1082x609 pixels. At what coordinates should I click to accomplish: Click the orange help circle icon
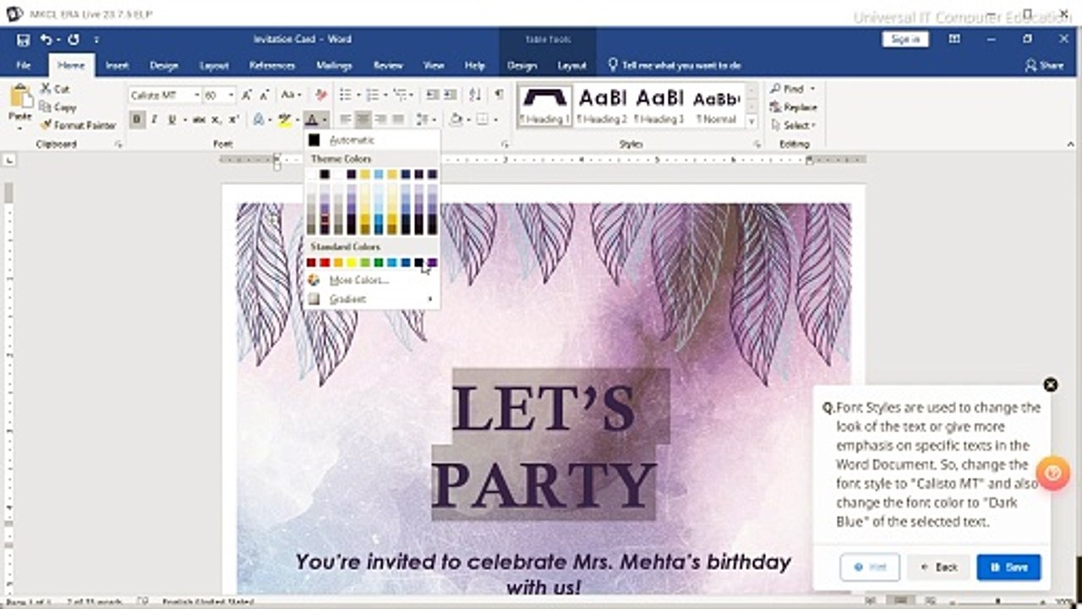(1053, 473)
